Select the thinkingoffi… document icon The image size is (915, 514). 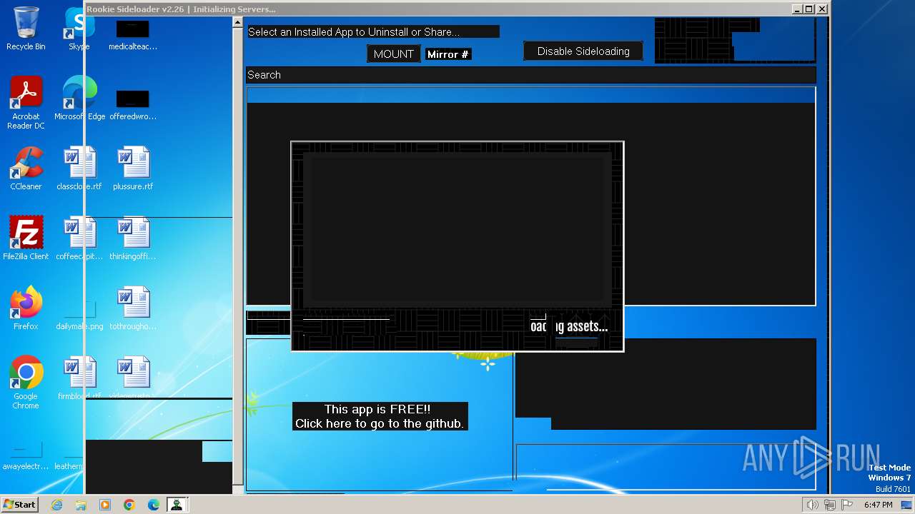133,238
